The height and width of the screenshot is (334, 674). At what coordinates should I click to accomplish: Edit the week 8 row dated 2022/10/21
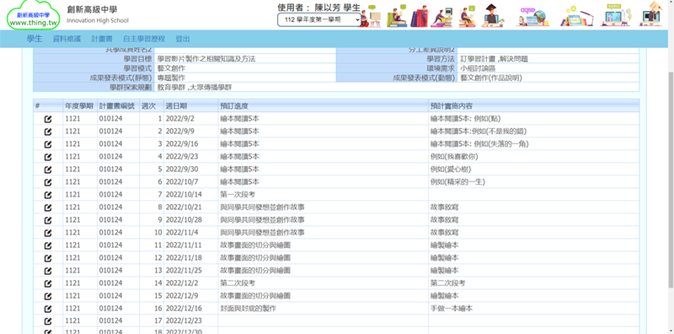click(48, 207)
